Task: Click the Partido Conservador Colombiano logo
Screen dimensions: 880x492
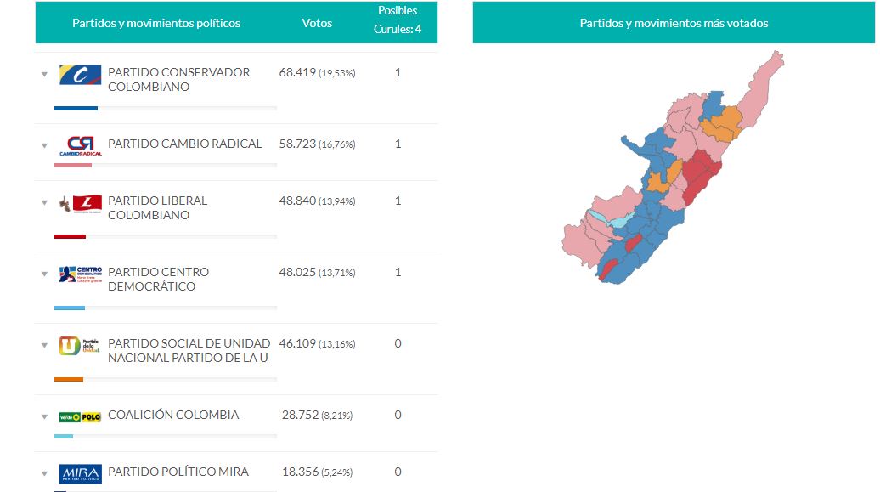Action: click(x=80, y=75)
